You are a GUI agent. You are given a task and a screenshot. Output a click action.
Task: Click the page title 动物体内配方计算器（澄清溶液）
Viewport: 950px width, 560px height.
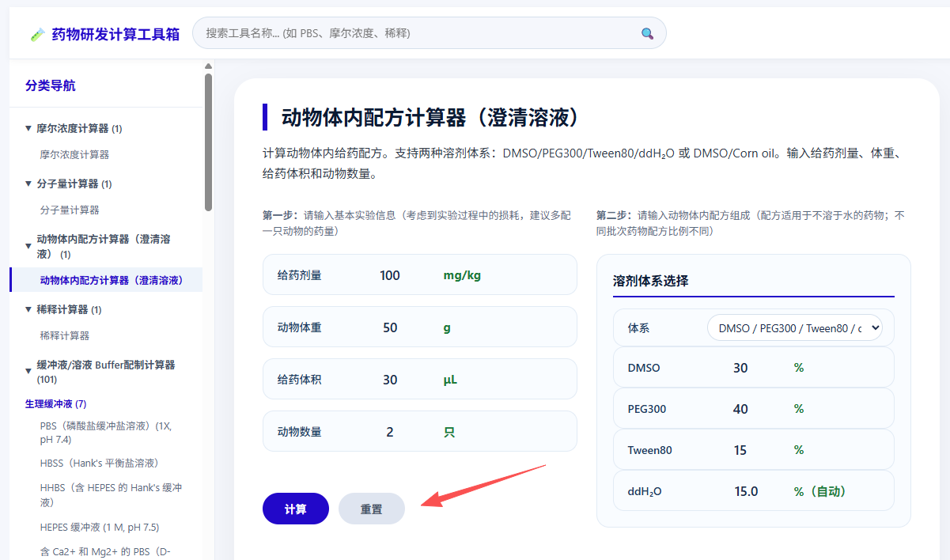coord(431,118)
